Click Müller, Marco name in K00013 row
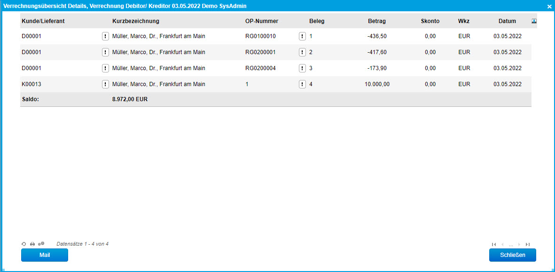The width and height of the screenshot is (555, 272). (x=158, y=84)
